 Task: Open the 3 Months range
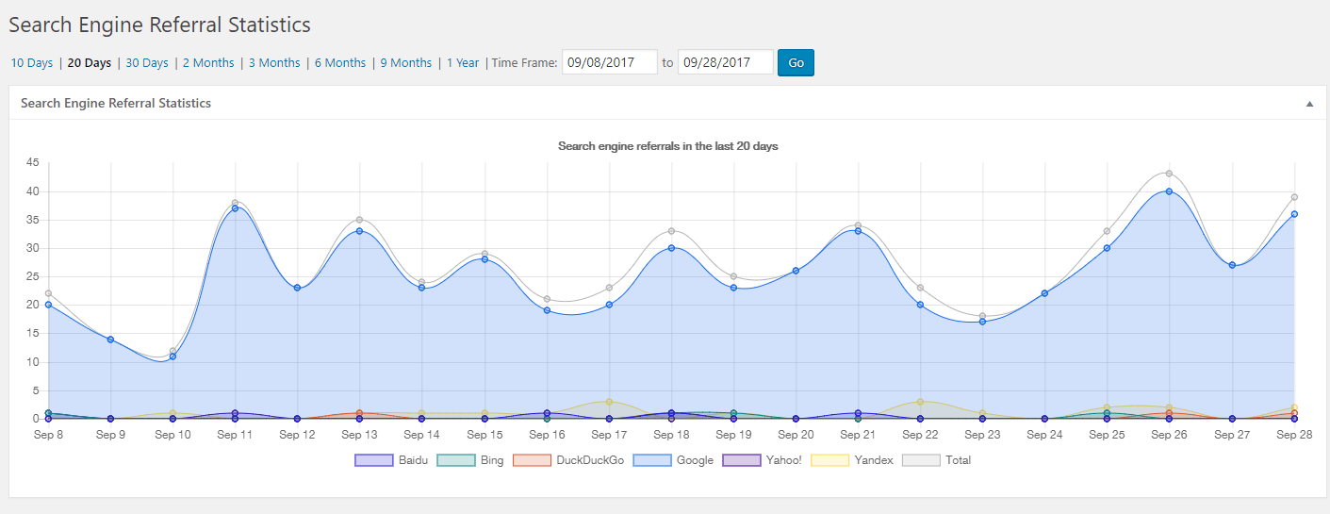pyautogui.click(x=274, y=63)
